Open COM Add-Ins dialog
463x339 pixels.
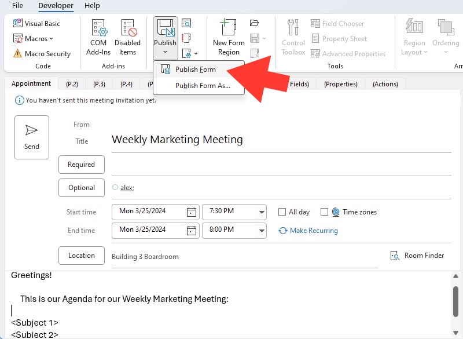pyautogui.click(x=98, y=37)
